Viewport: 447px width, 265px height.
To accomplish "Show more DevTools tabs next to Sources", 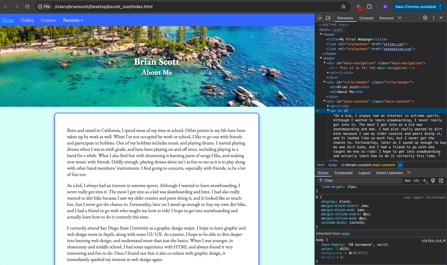I will [400, 18].
